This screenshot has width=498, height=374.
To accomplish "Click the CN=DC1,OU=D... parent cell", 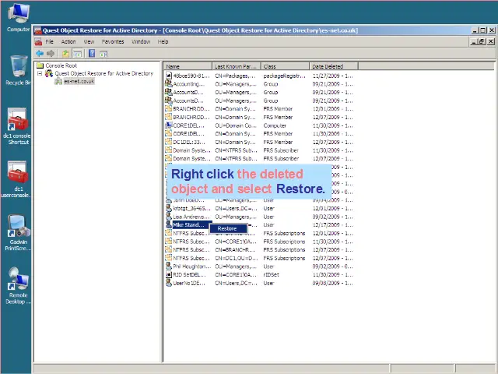I will [x=235, y=258].
